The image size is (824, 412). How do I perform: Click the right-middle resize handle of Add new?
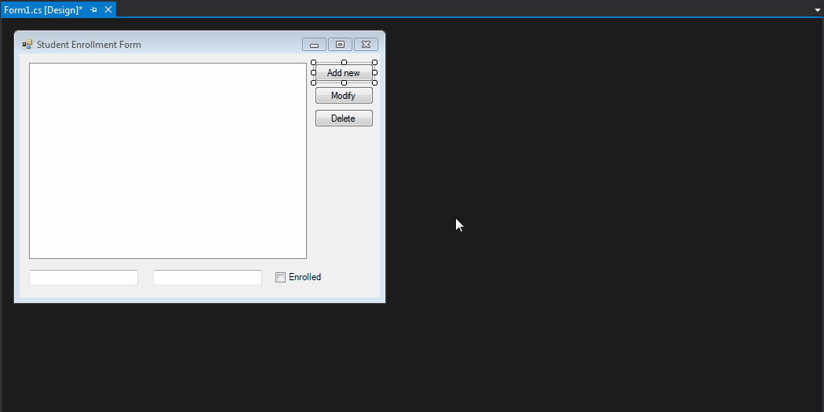coord(374,73)
